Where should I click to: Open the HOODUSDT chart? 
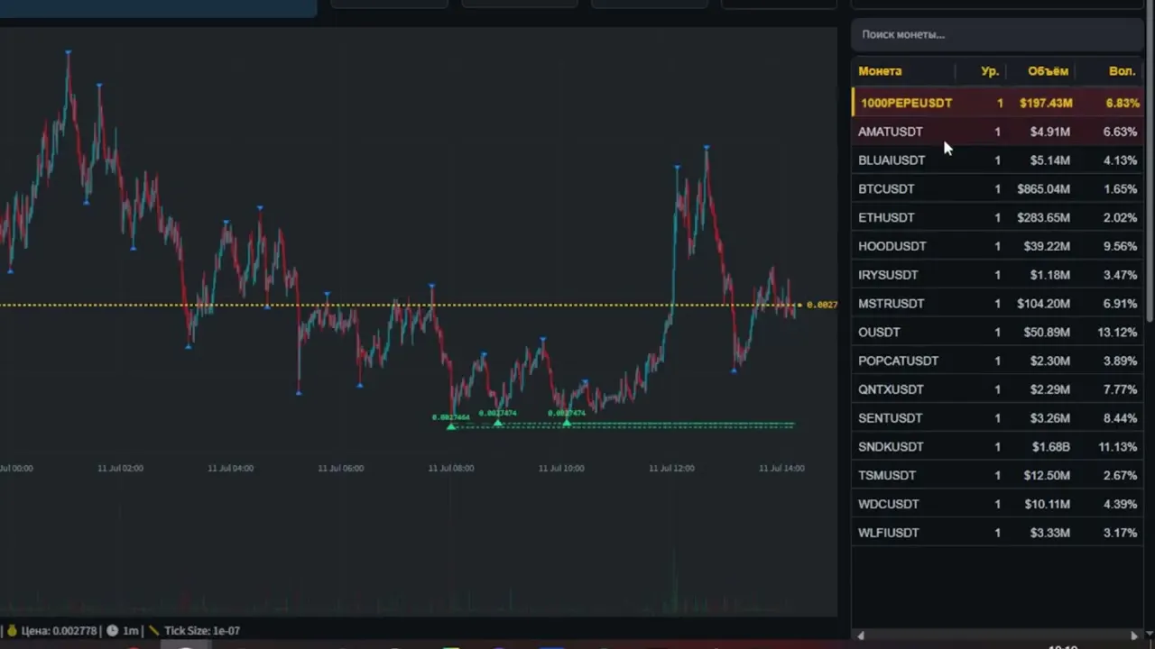[x=997, y=246]
